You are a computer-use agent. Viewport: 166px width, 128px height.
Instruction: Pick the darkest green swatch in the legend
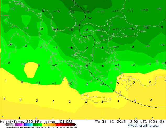(x=34, y=125)
